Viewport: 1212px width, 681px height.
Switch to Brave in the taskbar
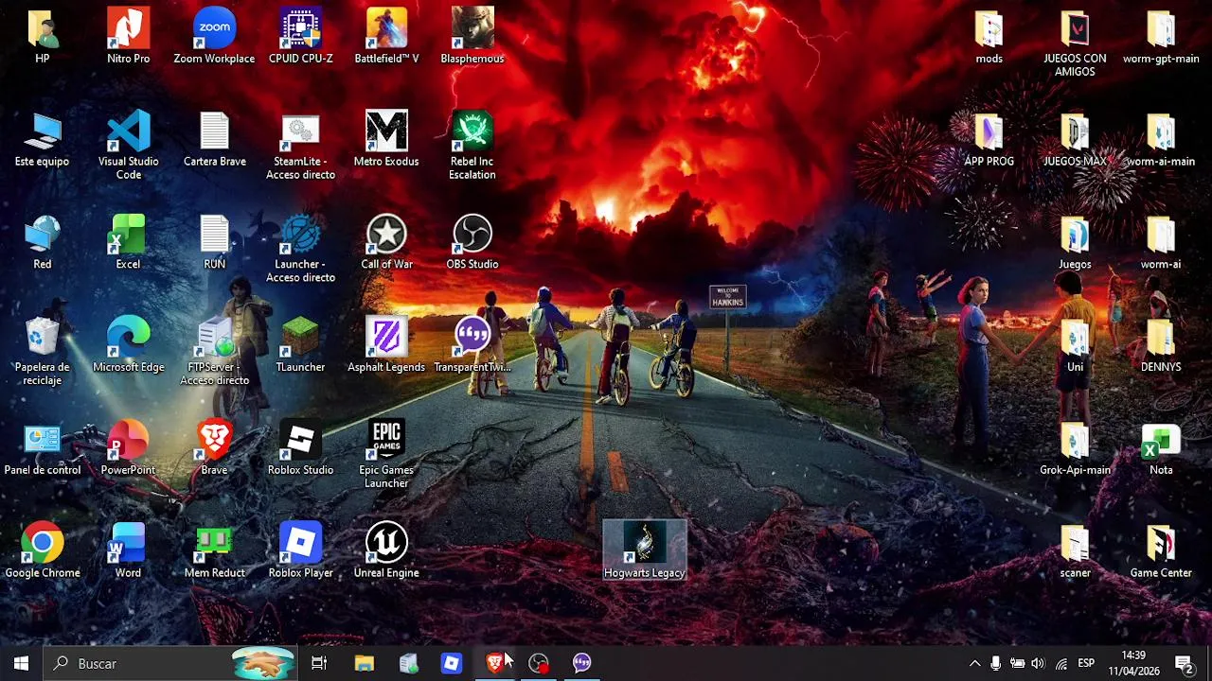(494, 663)
